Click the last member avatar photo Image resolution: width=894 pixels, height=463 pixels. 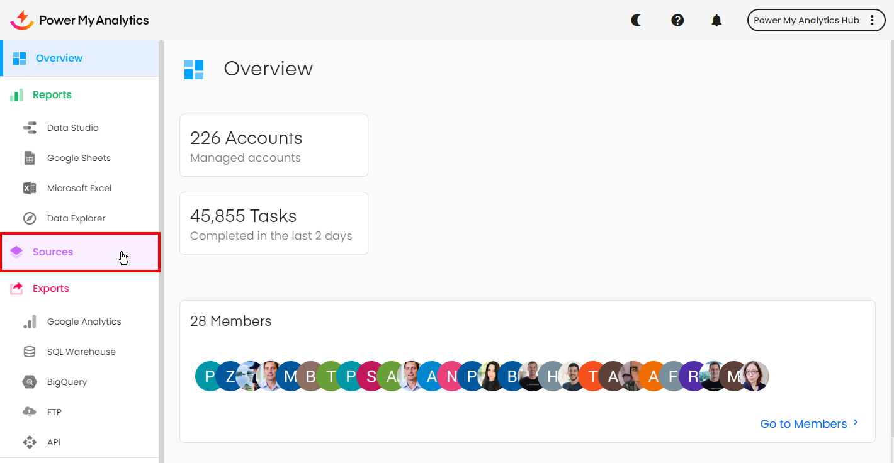754,376
